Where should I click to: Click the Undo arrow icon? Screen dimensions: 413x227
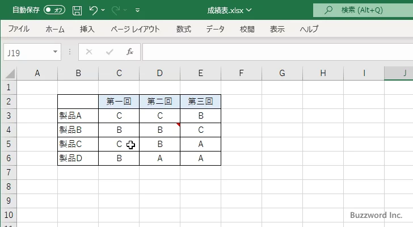[93, 10]
